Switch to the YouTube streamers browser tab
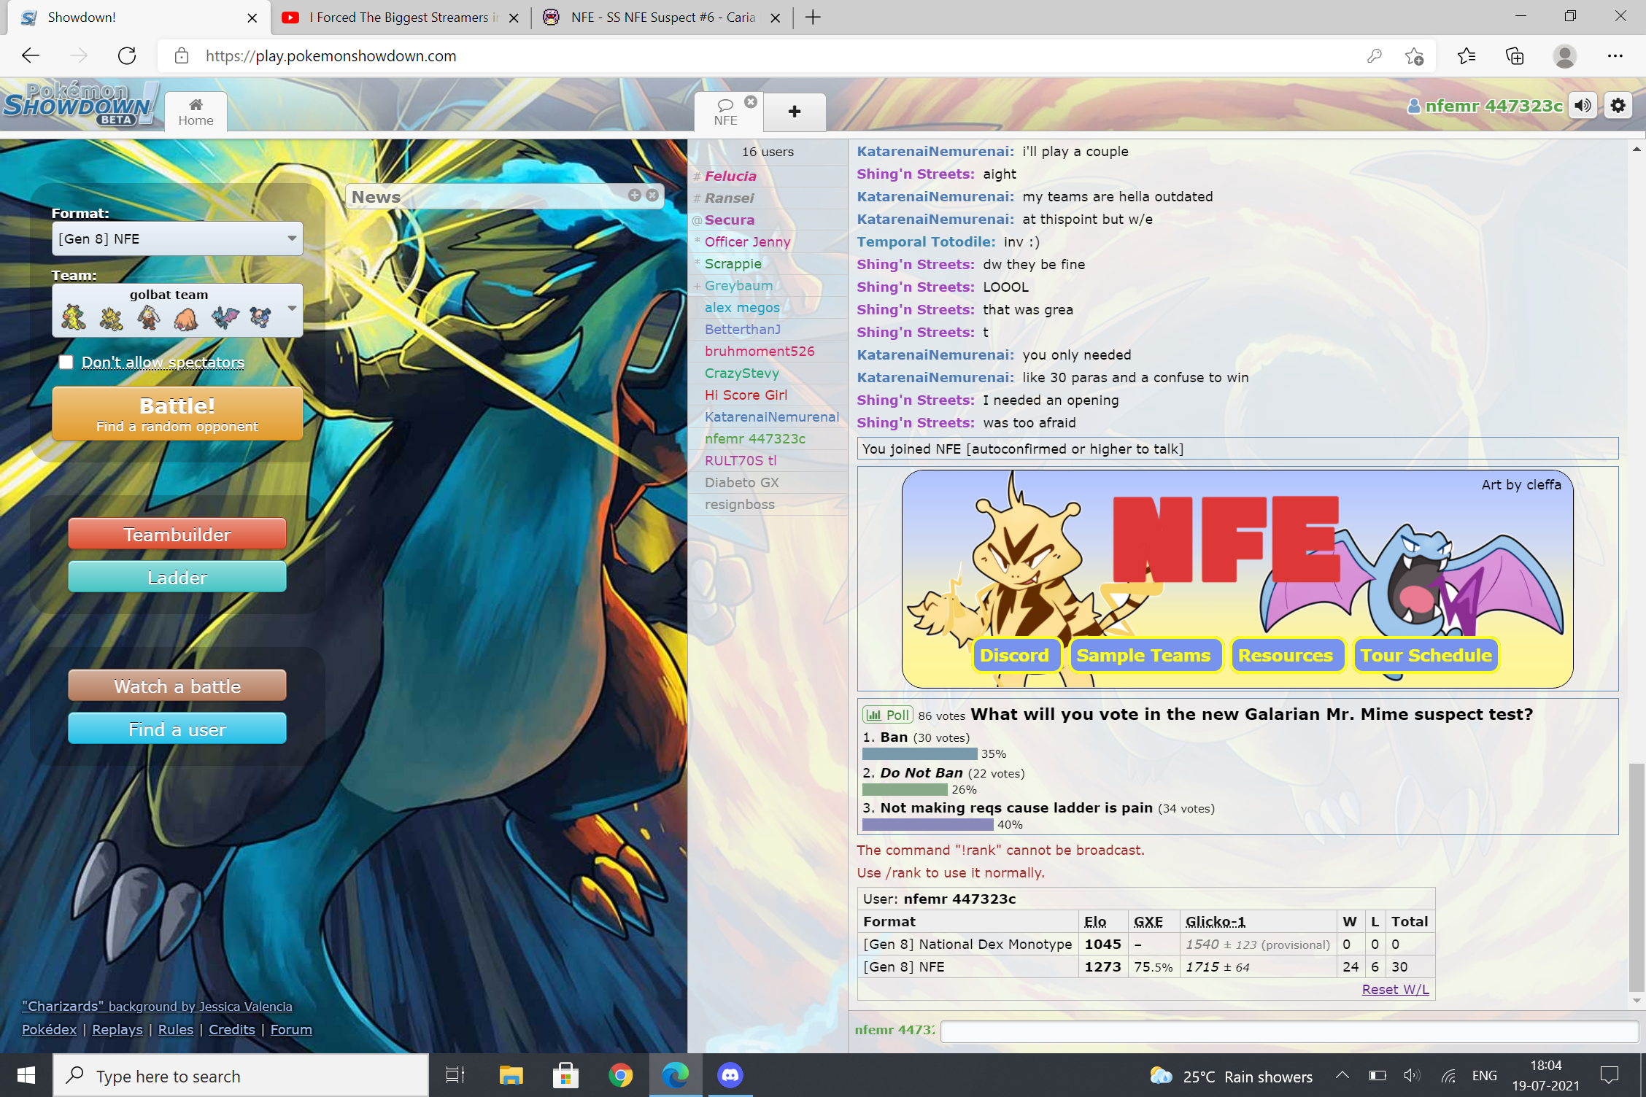The image size is (1646, 1097). pyautogui.click(x=400, y=18)
